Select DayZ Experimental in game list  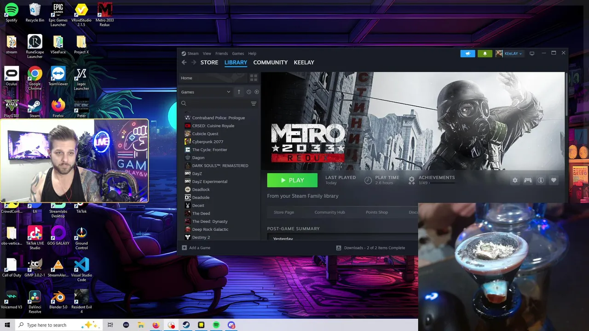click(x=209, y=182)
